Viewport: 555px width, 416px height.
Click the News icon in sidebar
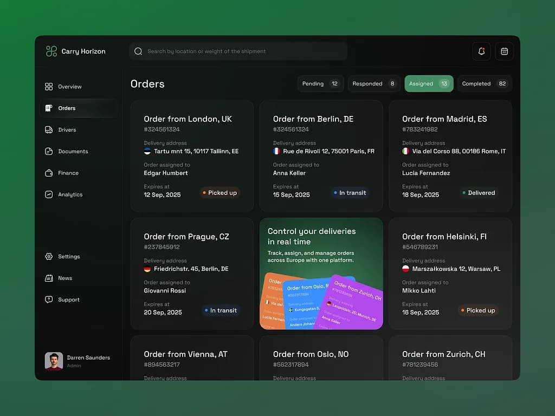(49, 278)
